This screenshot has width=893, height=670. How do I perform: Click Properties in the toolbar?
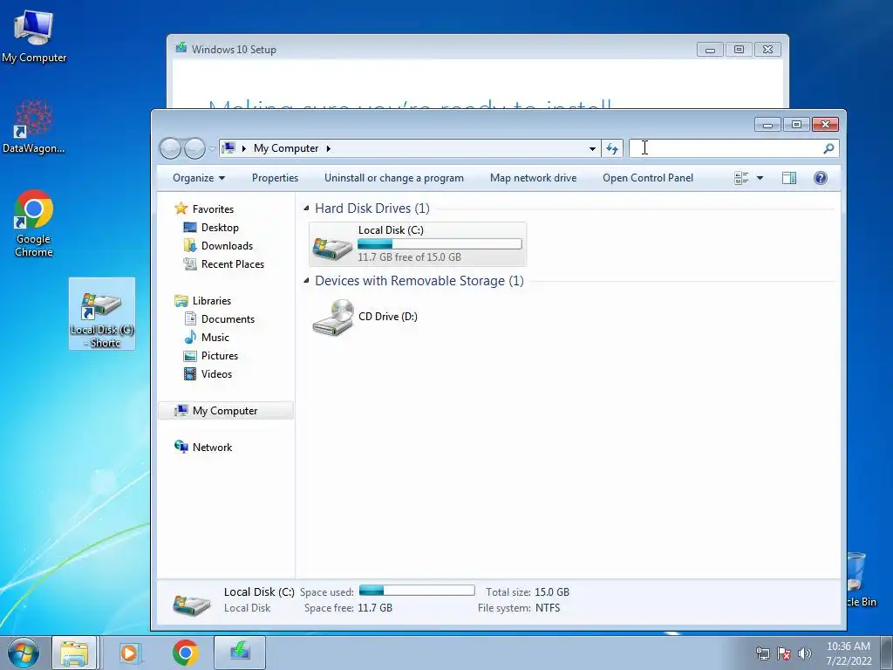275,178
